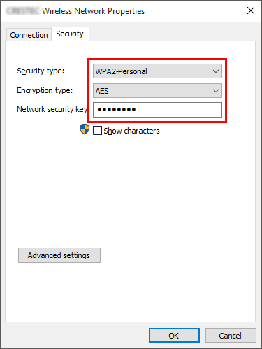Screen dimensions: 262x349
Task: Select the Security tab
Action: click(x=70, y=34)
